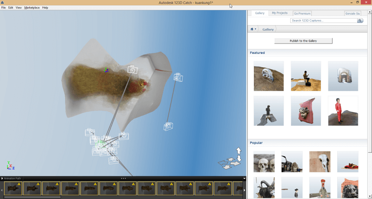Click the XYZ axis gizmo in the corner
Viewport: 372px width, 199px height.
point(10,166)
